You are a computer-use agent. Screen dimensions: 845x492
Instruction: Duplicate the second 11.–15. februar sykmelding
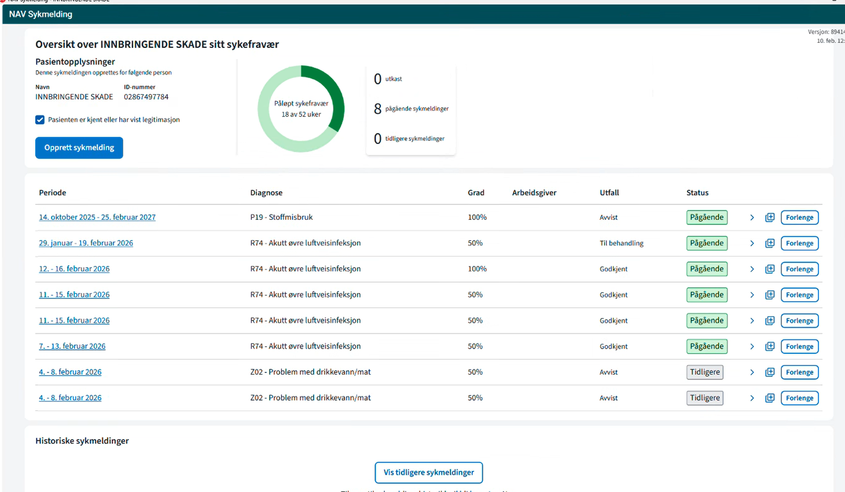pyautogui.click(x=770, y=320)
